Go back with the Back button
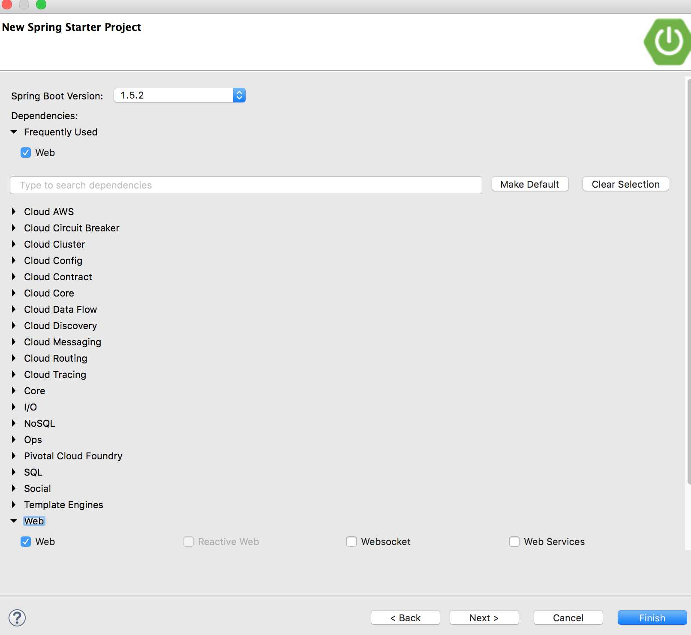The height and width of the screenshot is (635, 691). (x=405, y=618)
